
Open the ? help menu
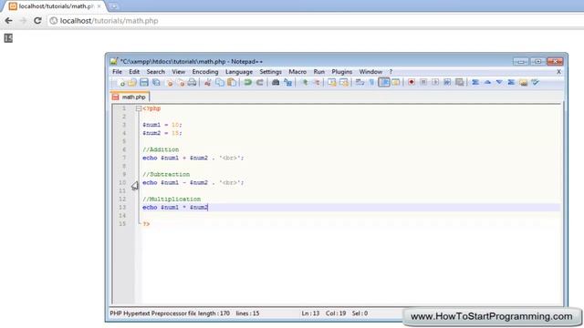(x=391, y=72)
